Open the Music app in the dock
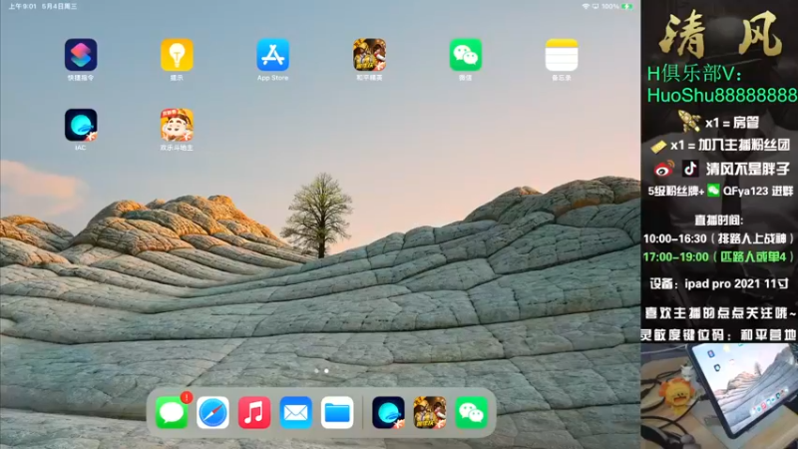 [254, 412]
